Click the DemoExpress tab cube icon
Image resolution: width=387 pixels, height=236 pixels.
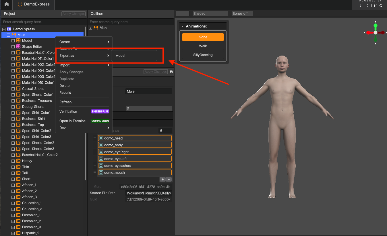point(20,4)
